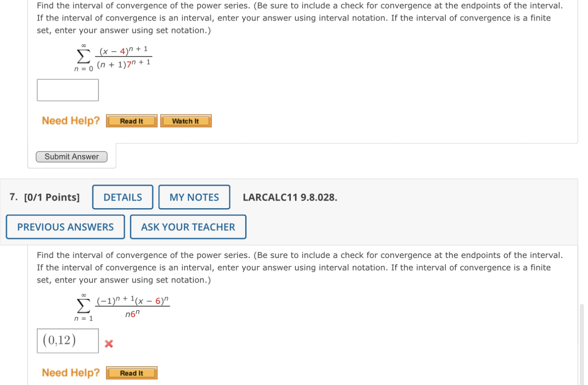
Task: Click ASK YOUR TEACHER
Action: (x=188, y=227)
